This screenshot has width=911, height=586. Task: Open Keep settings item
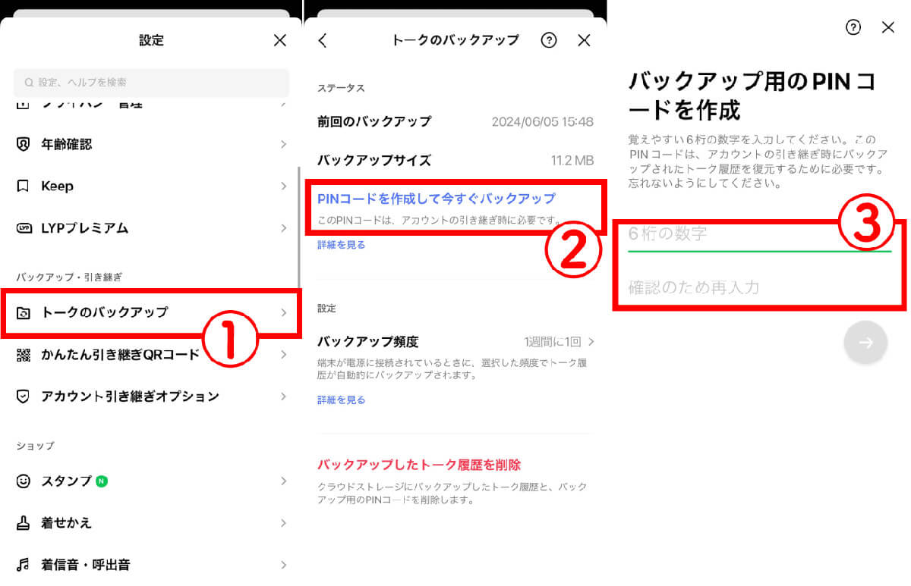(152, 186)
